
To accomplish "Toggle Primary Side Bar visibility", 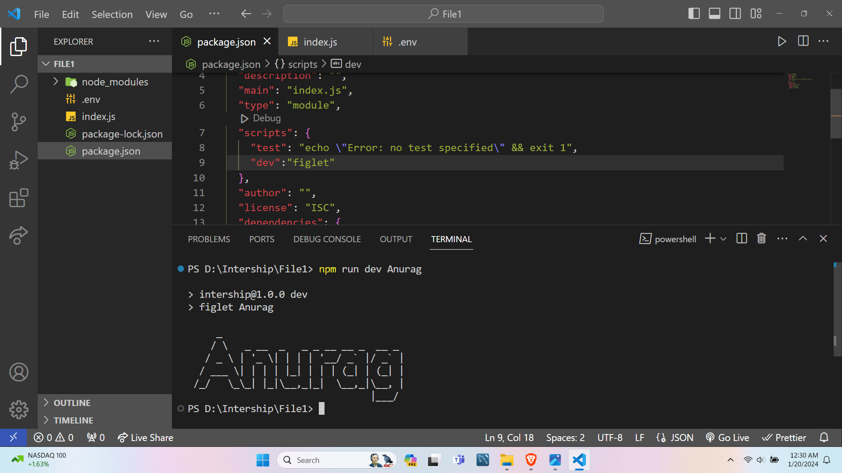I will (694, 14).
